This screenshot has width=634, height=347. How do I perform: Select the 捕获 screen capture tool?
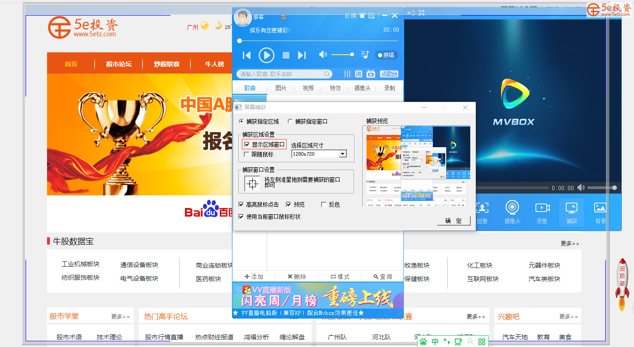[x=572, y=212]
